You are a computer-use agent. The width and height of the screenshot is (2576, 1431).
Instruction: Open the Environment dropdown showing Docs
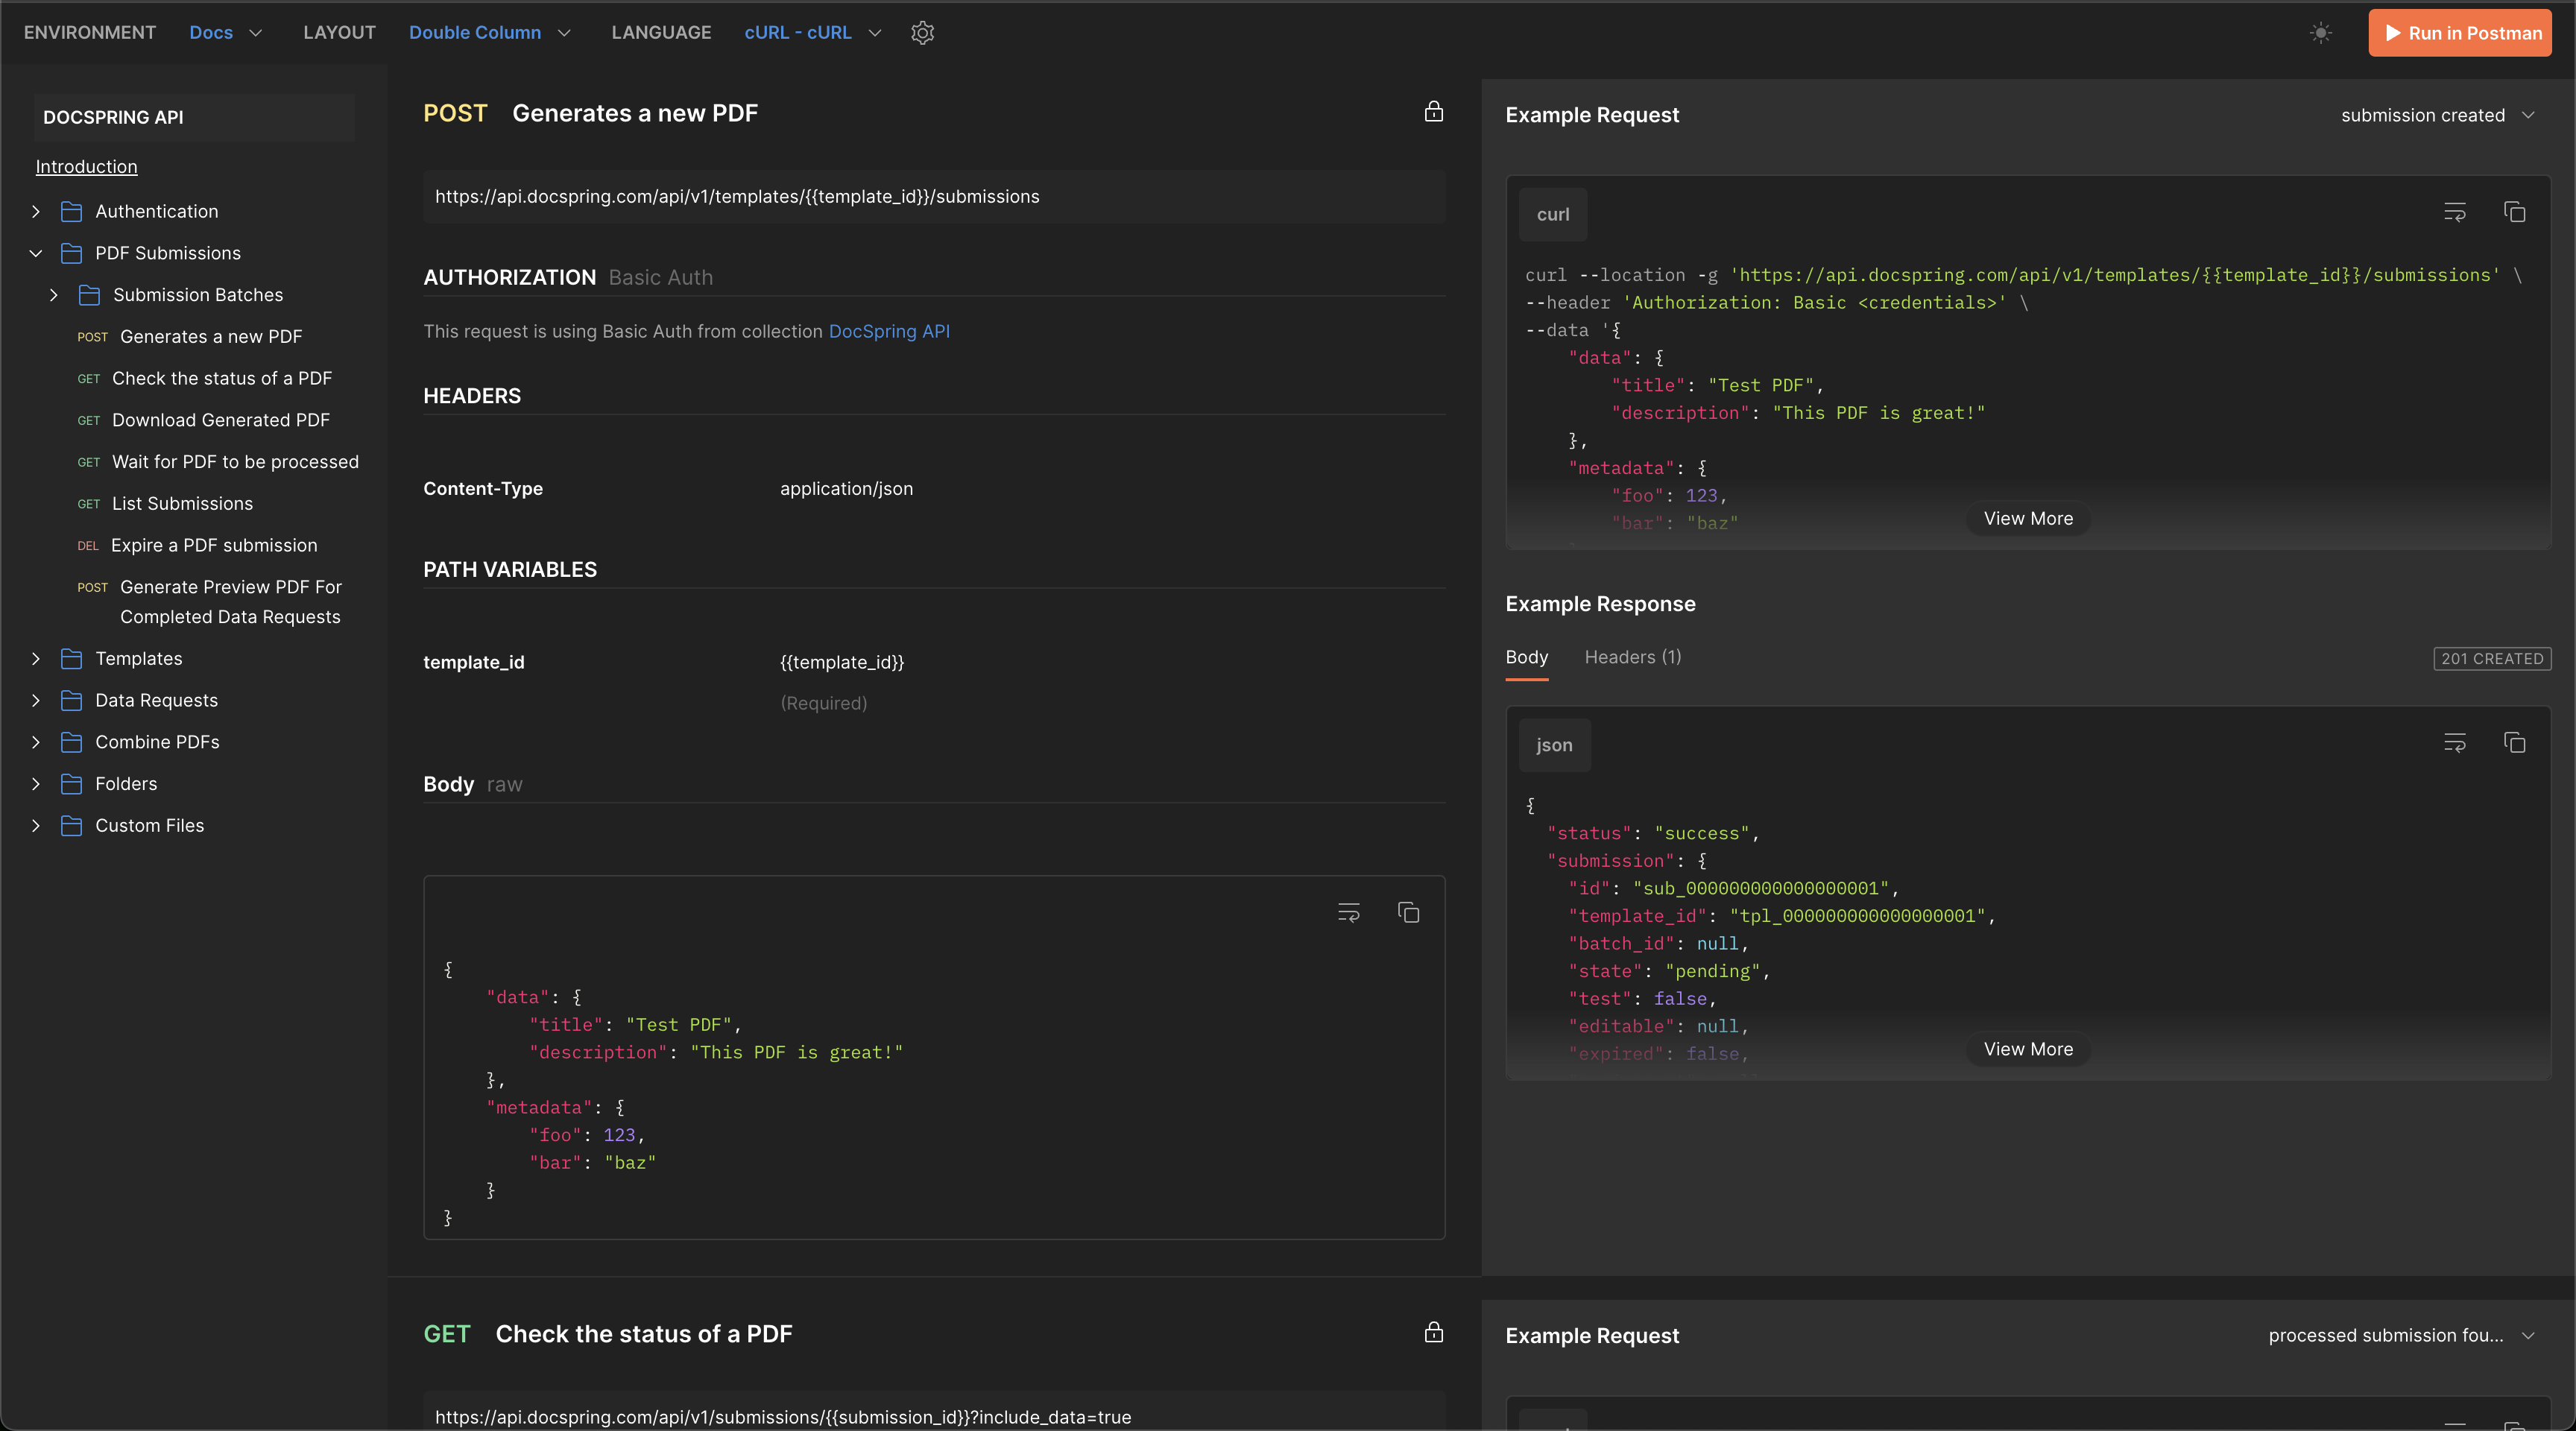coord(226,33)
